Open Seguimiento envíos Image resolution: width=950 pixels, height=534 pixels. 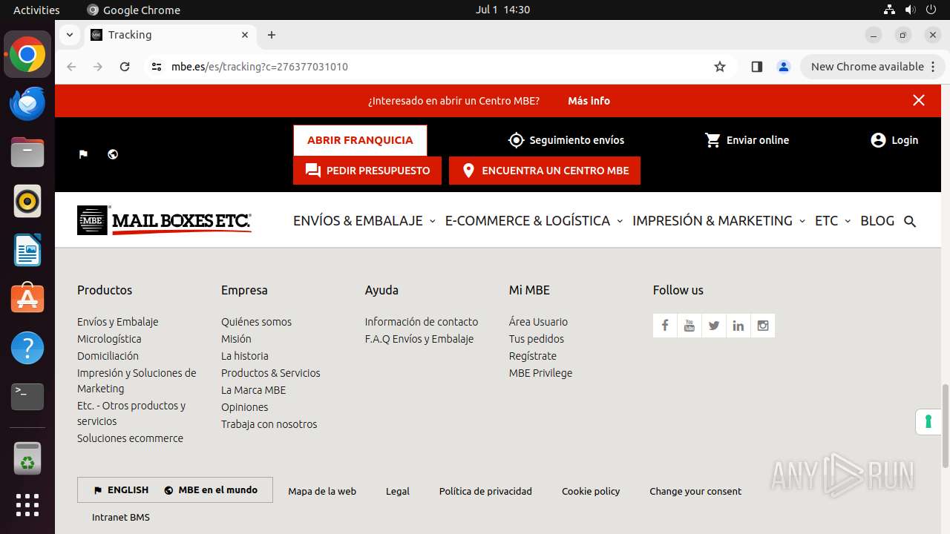click(x=566, y=140)
